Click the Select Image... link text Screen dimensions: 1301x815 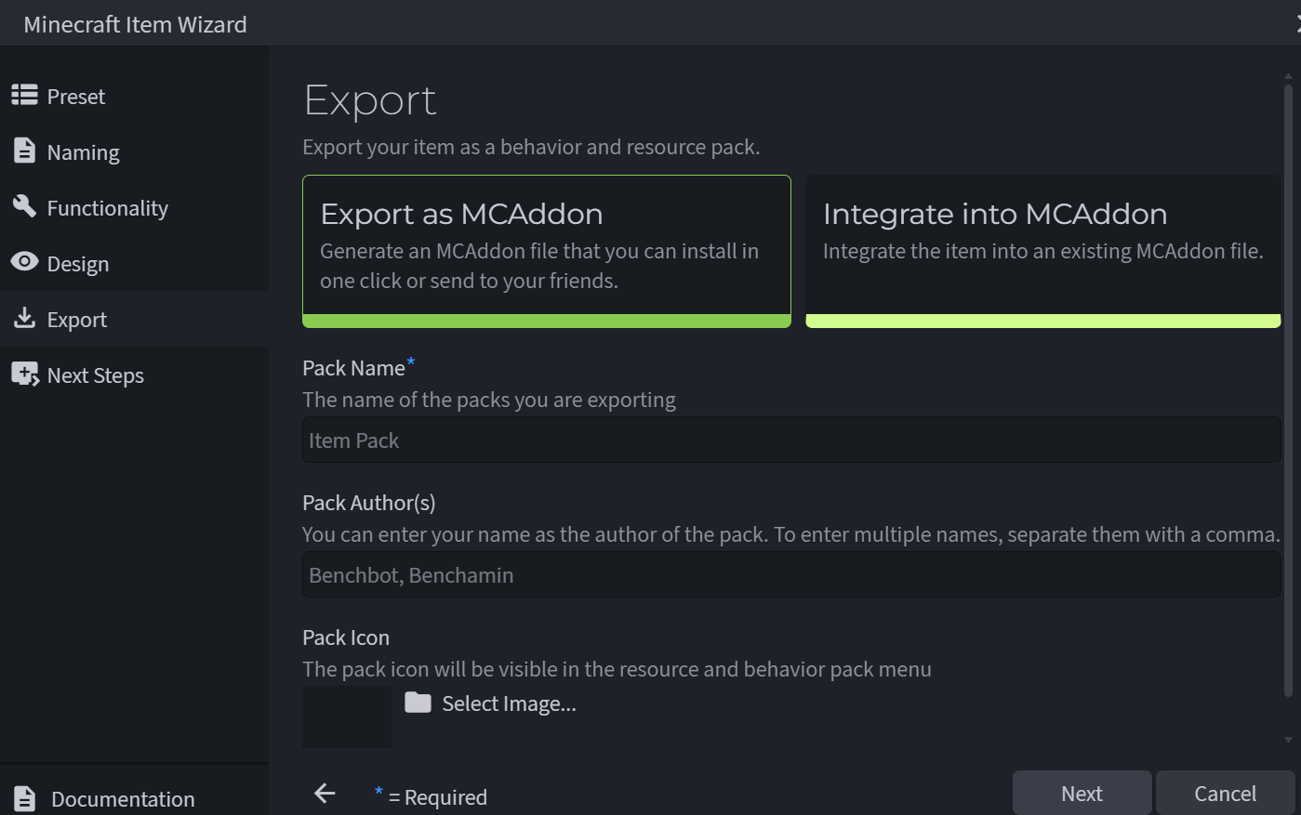[x=509, y=703]
